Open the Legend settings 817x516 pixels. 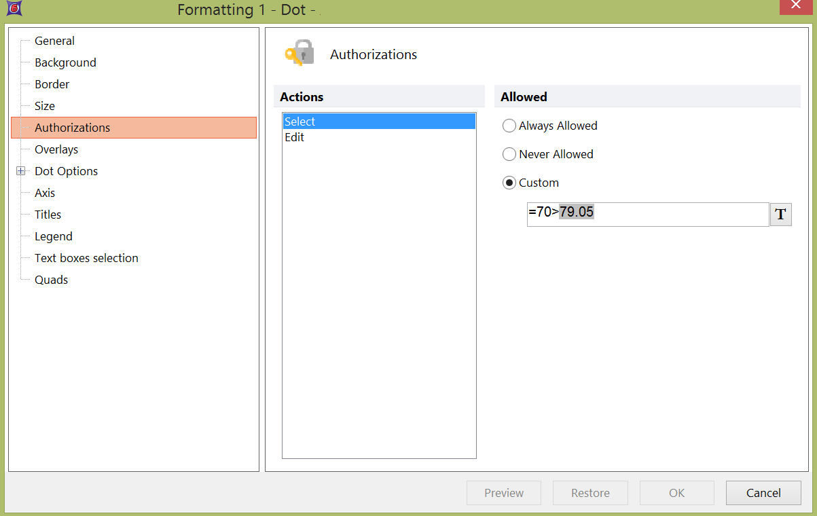[x=53, y=236]
